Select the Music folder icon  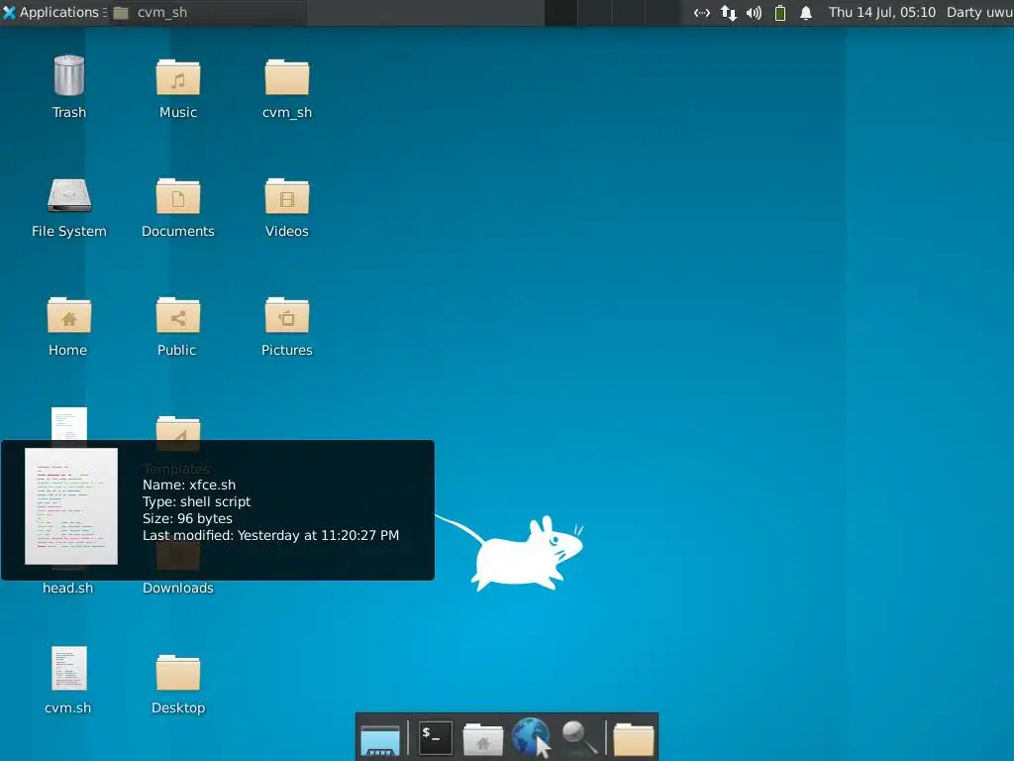[x=178, y=77]
